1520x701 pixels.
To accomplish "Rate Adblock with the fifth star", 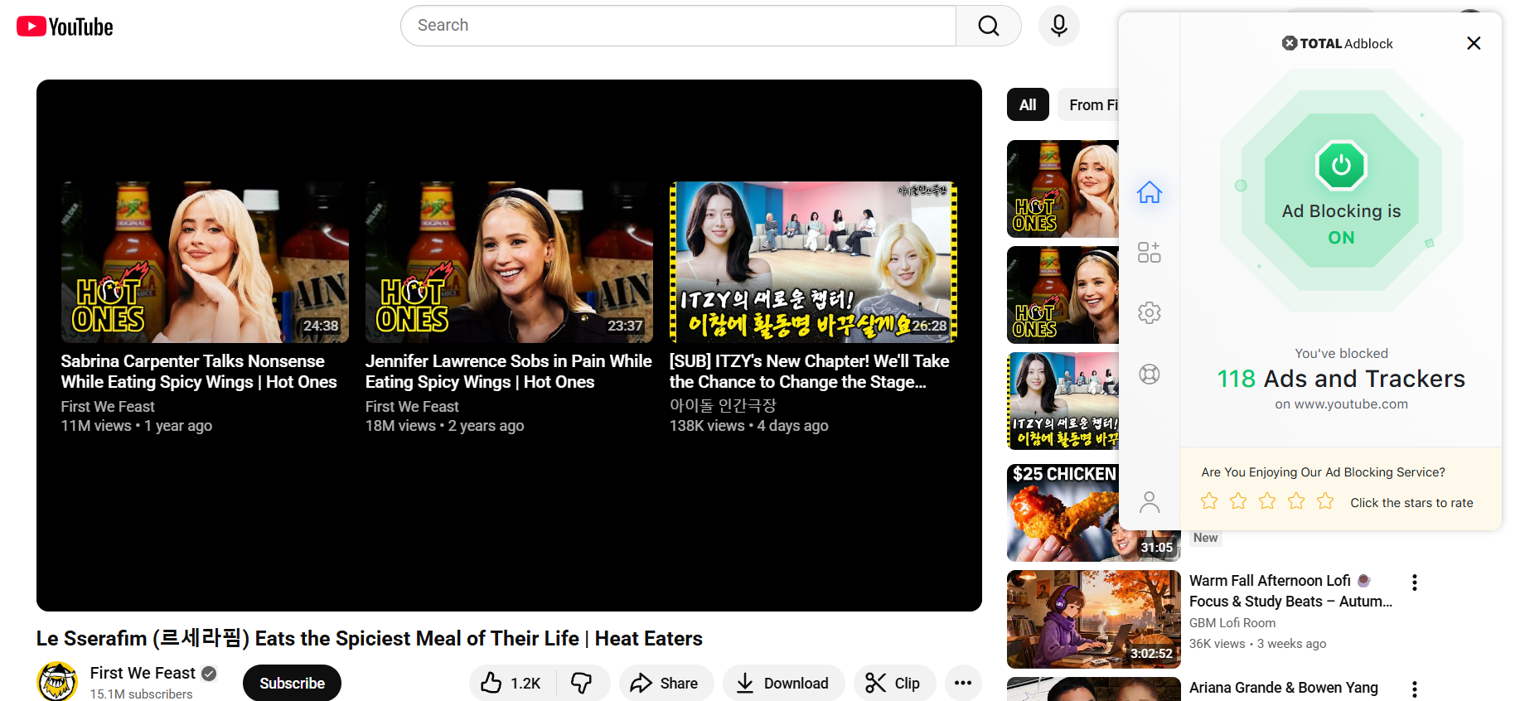I will (1325, 500).
